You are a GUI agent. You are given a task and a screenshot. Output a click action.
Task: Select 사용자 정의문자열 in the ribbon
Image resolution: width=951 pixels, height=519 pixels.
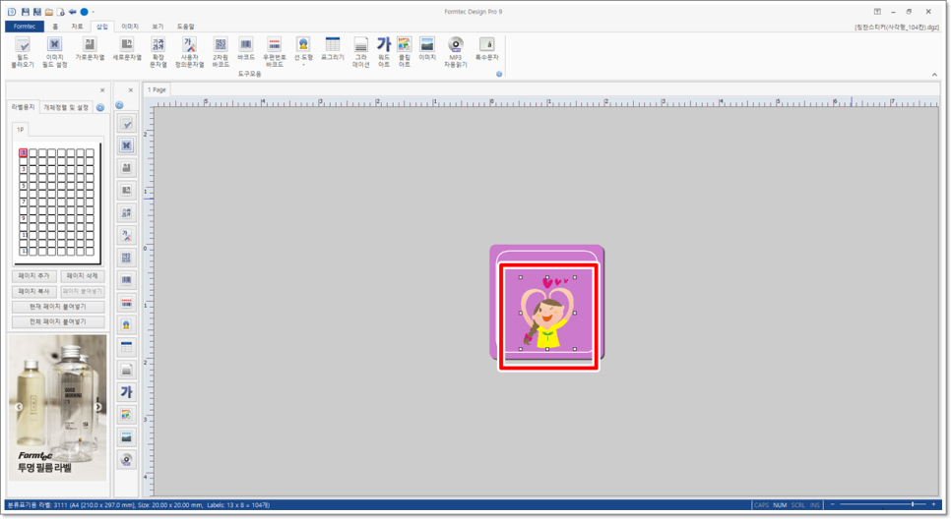[190, 51]
